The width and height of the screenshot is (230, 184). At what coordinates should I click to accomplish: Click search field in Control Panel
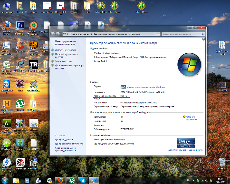(x=183, y=34)
